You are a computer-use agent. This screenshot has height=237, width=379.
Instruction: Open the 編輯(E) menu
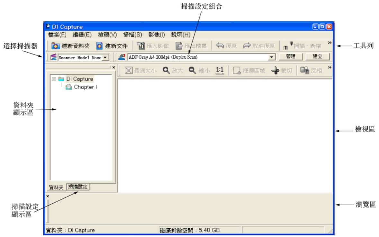[x=82, y=35]
